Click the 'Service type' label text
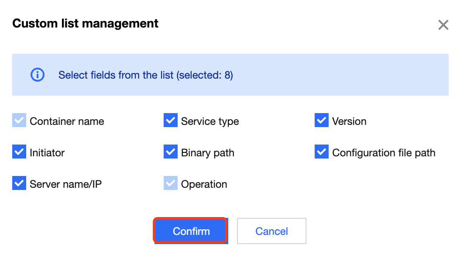 coord(210,121)
